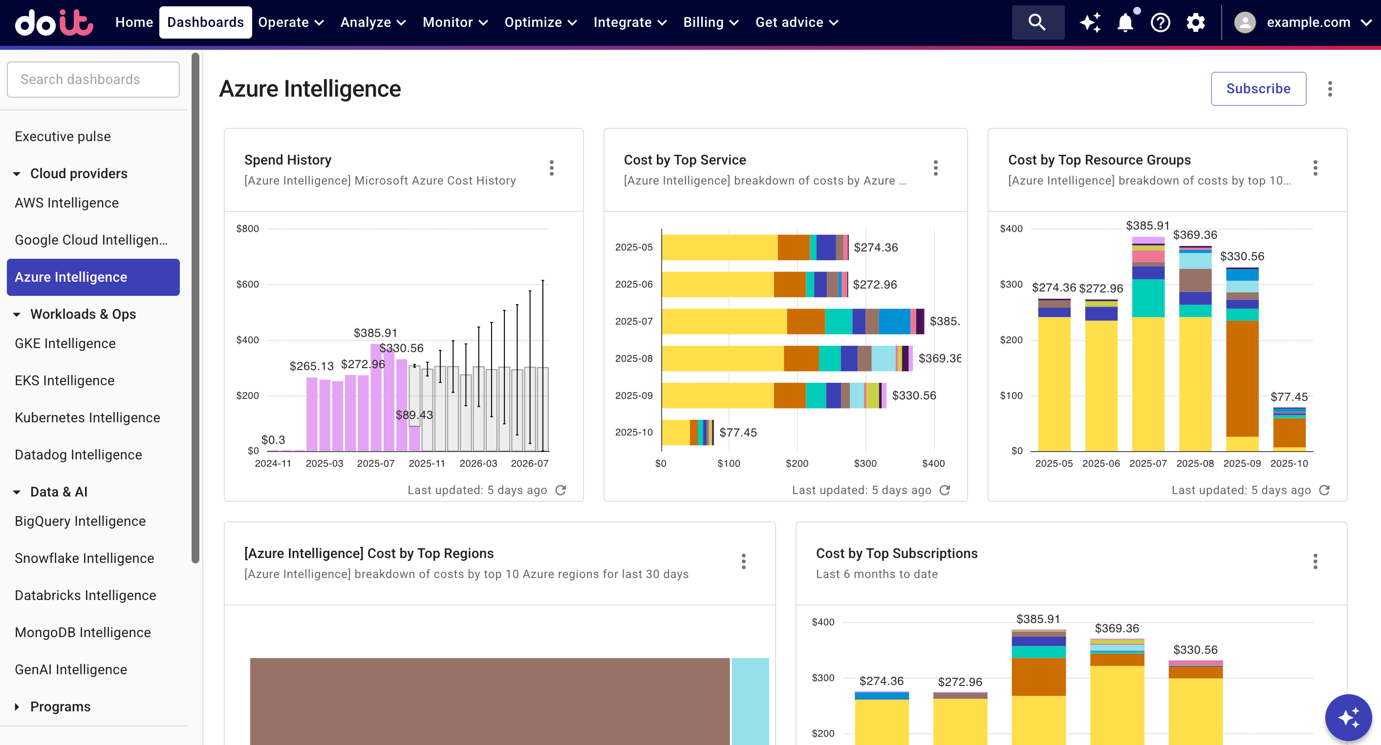This screenshot has height=745, width=1381.
Task: Click the floating AI assistant button
Action: (1348, 717)
